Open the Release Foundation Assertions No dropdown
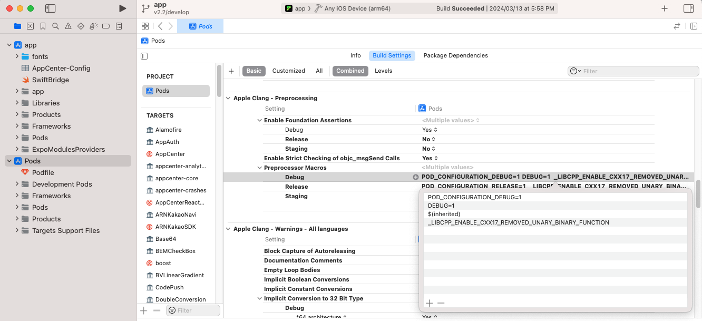Image resolution: width=702 pixels, height=321 pixels. click(428, 139)
